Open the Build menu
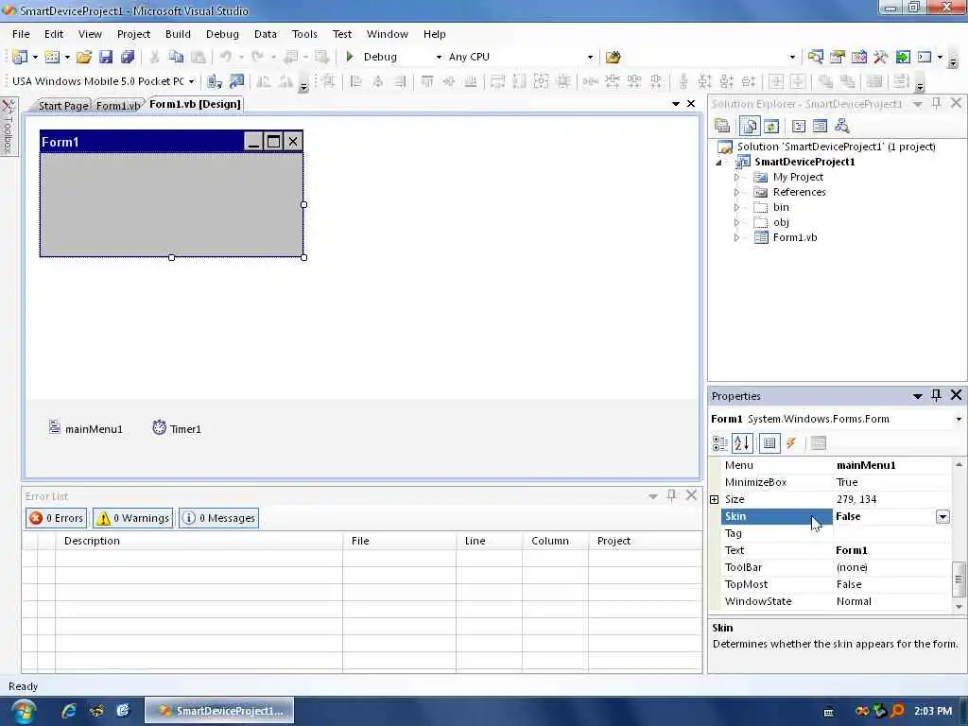 (178, 34)
